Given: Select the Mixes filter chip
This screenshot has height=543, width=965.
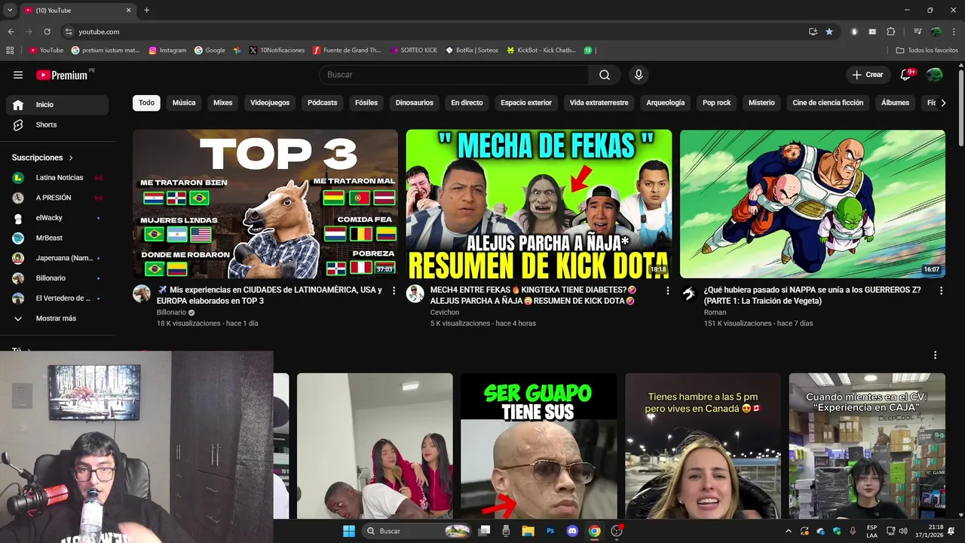Looking at the screenshot, I should tap(223, 103).
